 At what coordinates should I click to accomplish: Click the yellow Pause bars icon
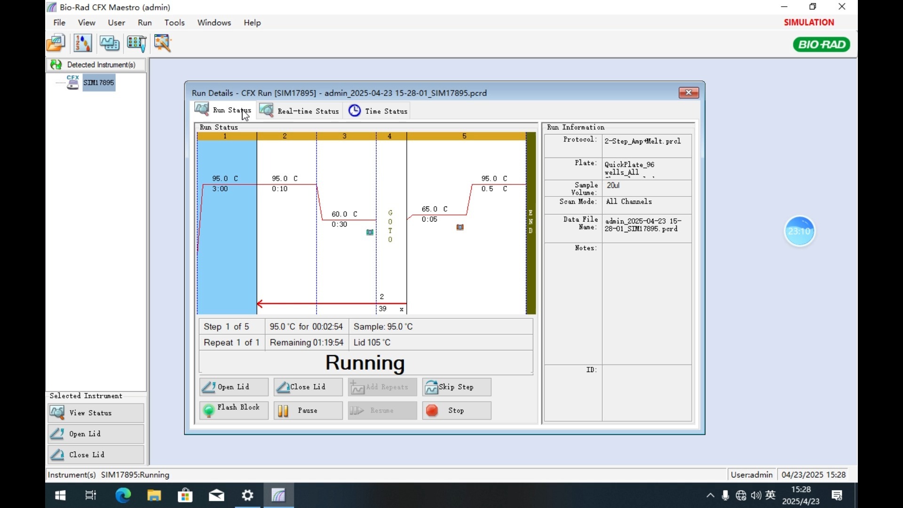[x=283, y=411]
